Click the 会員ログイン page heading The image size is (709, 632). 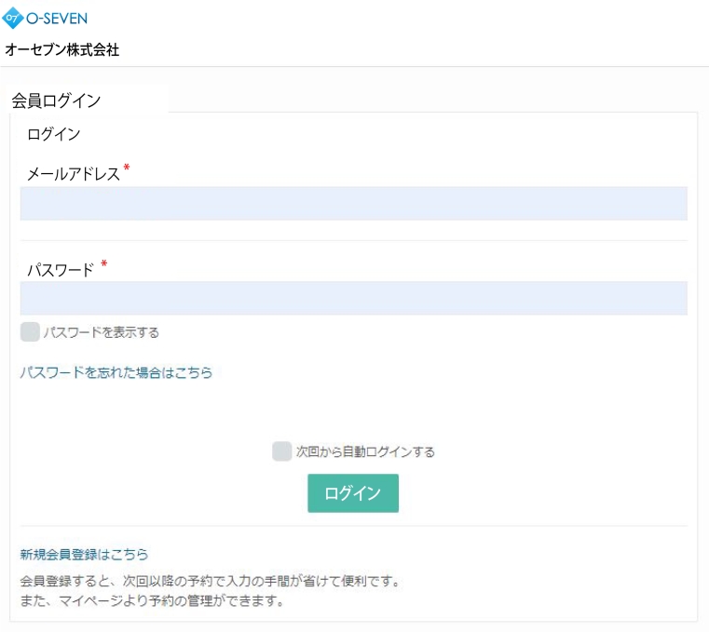point(56,101)
